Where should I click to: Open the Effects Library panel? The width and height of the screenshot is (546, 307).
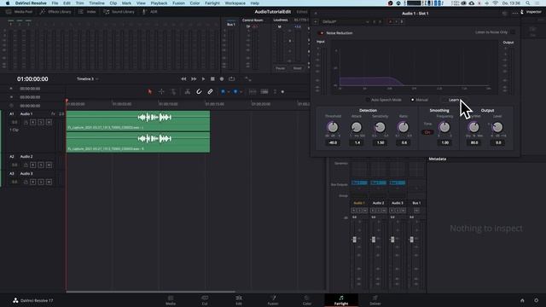coord(55,11)
